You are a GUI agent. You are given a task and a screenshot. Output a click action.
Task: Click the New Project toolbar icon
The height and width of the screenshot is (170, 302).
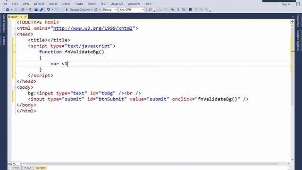point(23,9)
